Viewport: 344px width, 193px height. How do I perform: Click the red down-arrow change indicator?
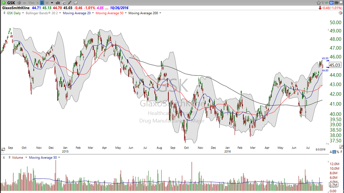(x=320, y=8)
